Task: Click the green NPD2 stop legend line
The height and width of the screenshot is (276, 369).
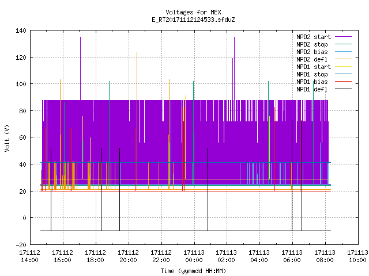Action: pos(343,44)
